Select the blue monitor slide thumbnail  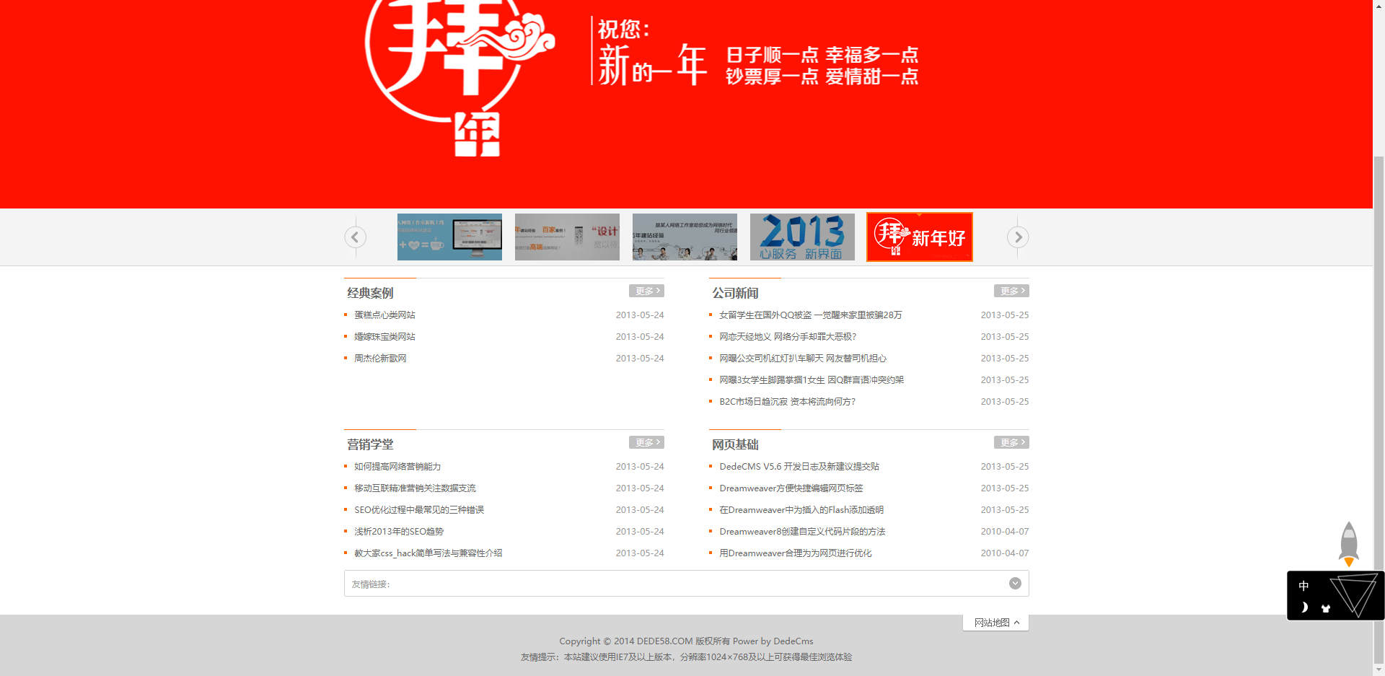point(449,237)
